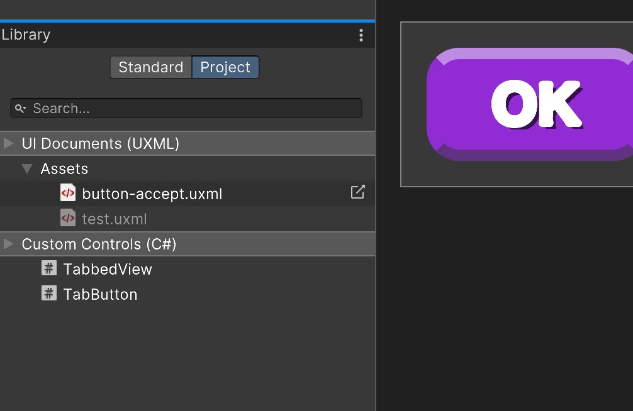
Task: Open button-accept.uxml in external editor icon
Action: [357, 192]
